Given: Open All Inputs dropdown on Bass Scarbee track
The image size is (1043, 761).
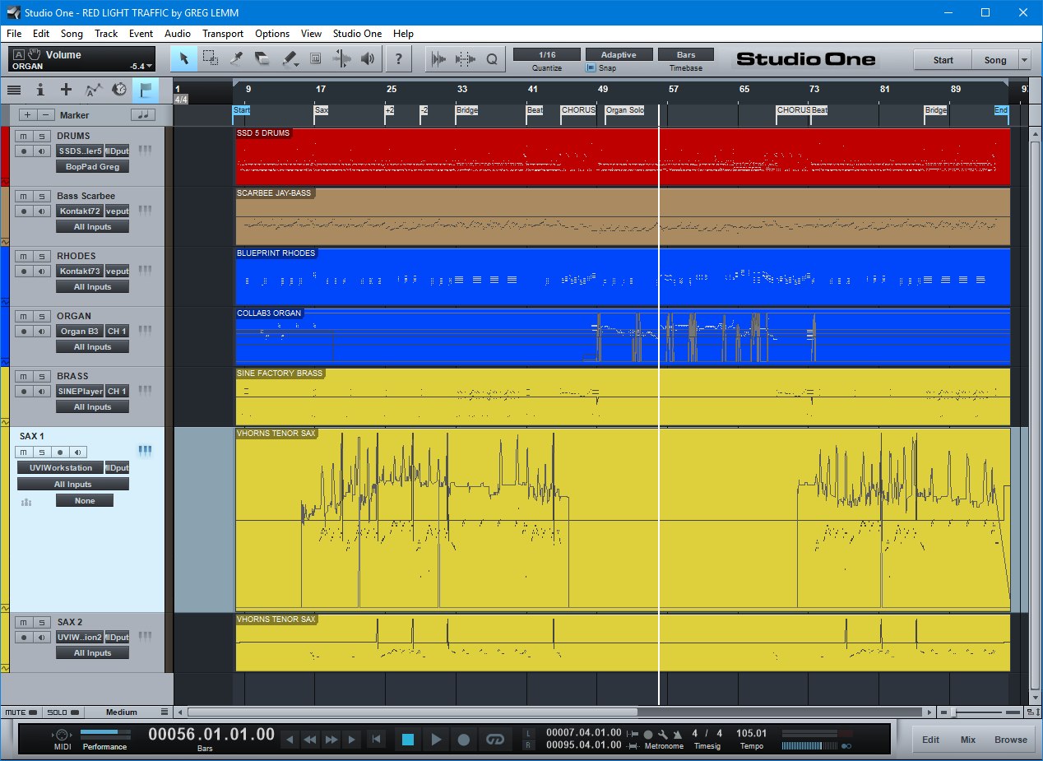Looking at the screenshot, I should [93, 226].
